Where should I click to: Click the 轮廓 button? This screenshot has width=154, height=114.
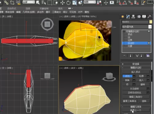point(141,76)
